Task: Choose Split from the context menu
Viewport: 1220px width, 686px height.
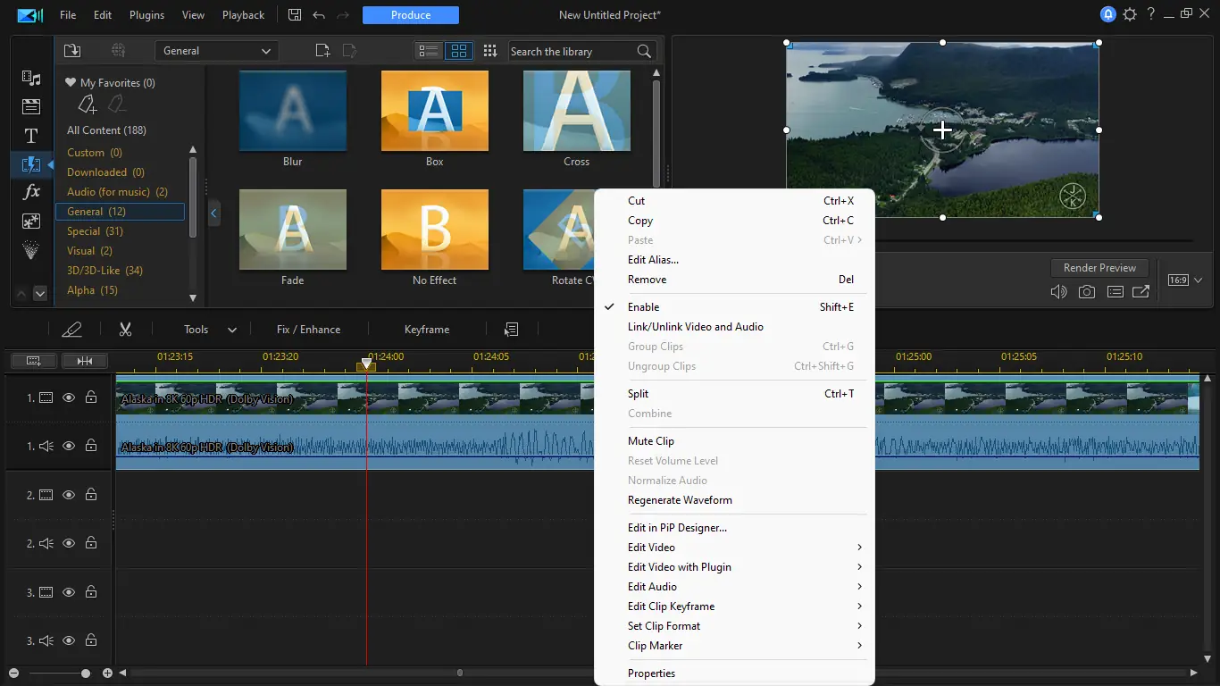Action: tap(638, 394)
